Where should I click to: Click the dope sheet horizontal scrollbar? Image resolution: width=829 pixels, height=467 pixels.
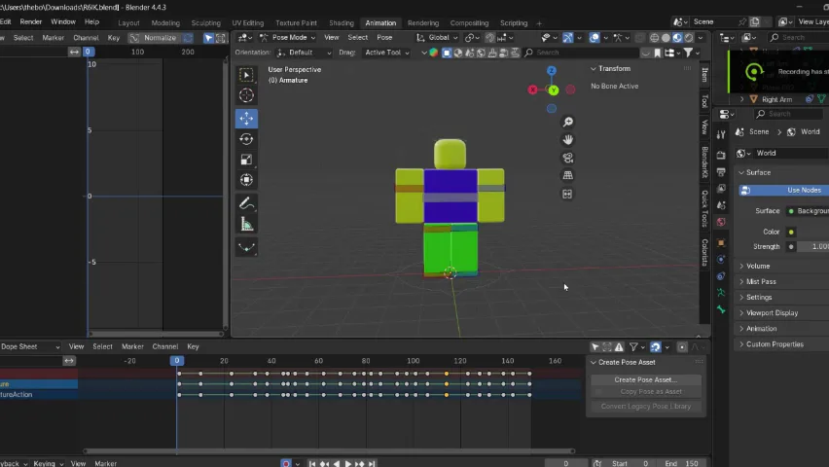[328, 451]
